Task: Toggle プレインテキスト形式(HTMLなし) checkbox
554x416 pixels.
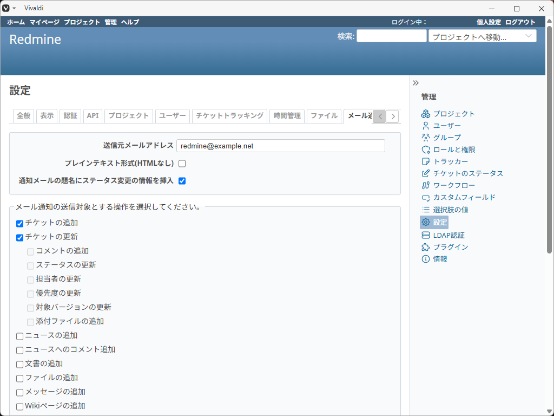Action: (x=182, y=164)
